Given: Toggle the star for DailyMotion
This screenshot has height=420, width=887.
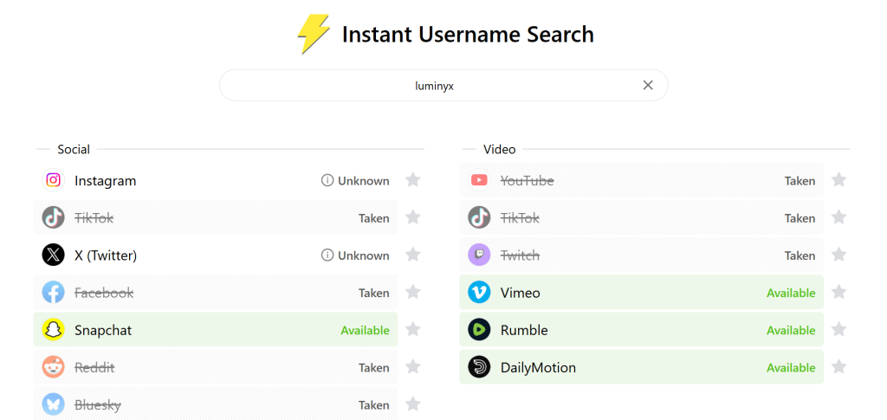Looking at the screenshot, I should 838,367.
